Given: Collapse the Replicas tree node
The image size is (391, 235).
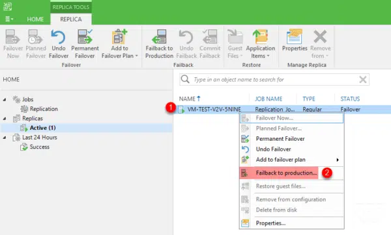Looking at the screenshot, I should click(x=5, y=119).
